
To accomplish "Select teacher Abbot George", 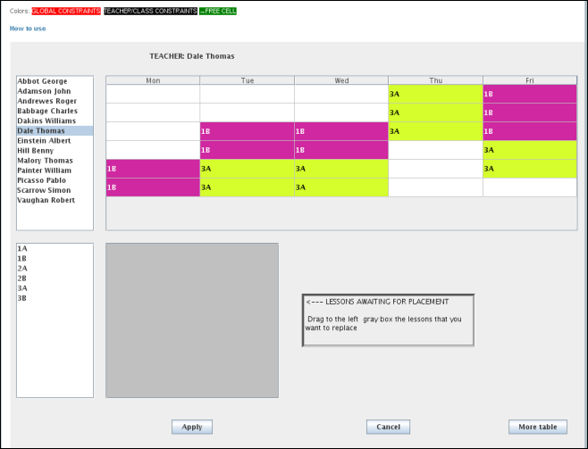I will 55,81.
